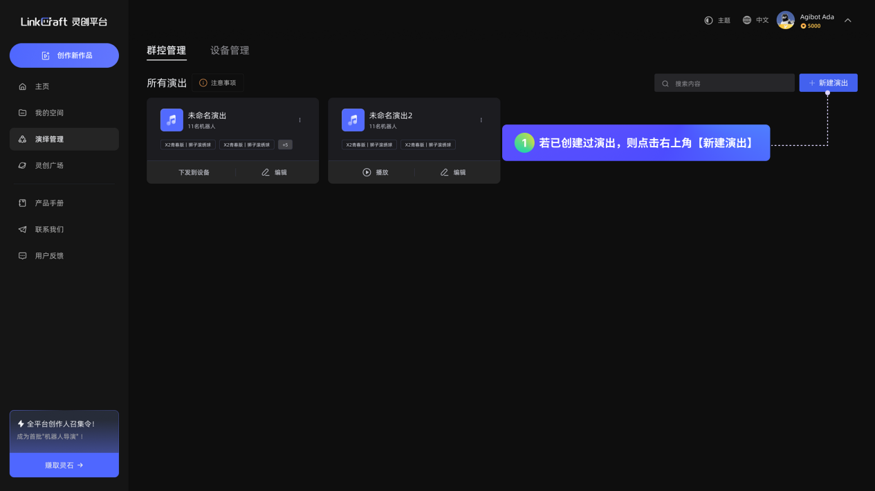Show the 注意事项 notice
This screenshot has width=875, height=491.
click(218, 82)
